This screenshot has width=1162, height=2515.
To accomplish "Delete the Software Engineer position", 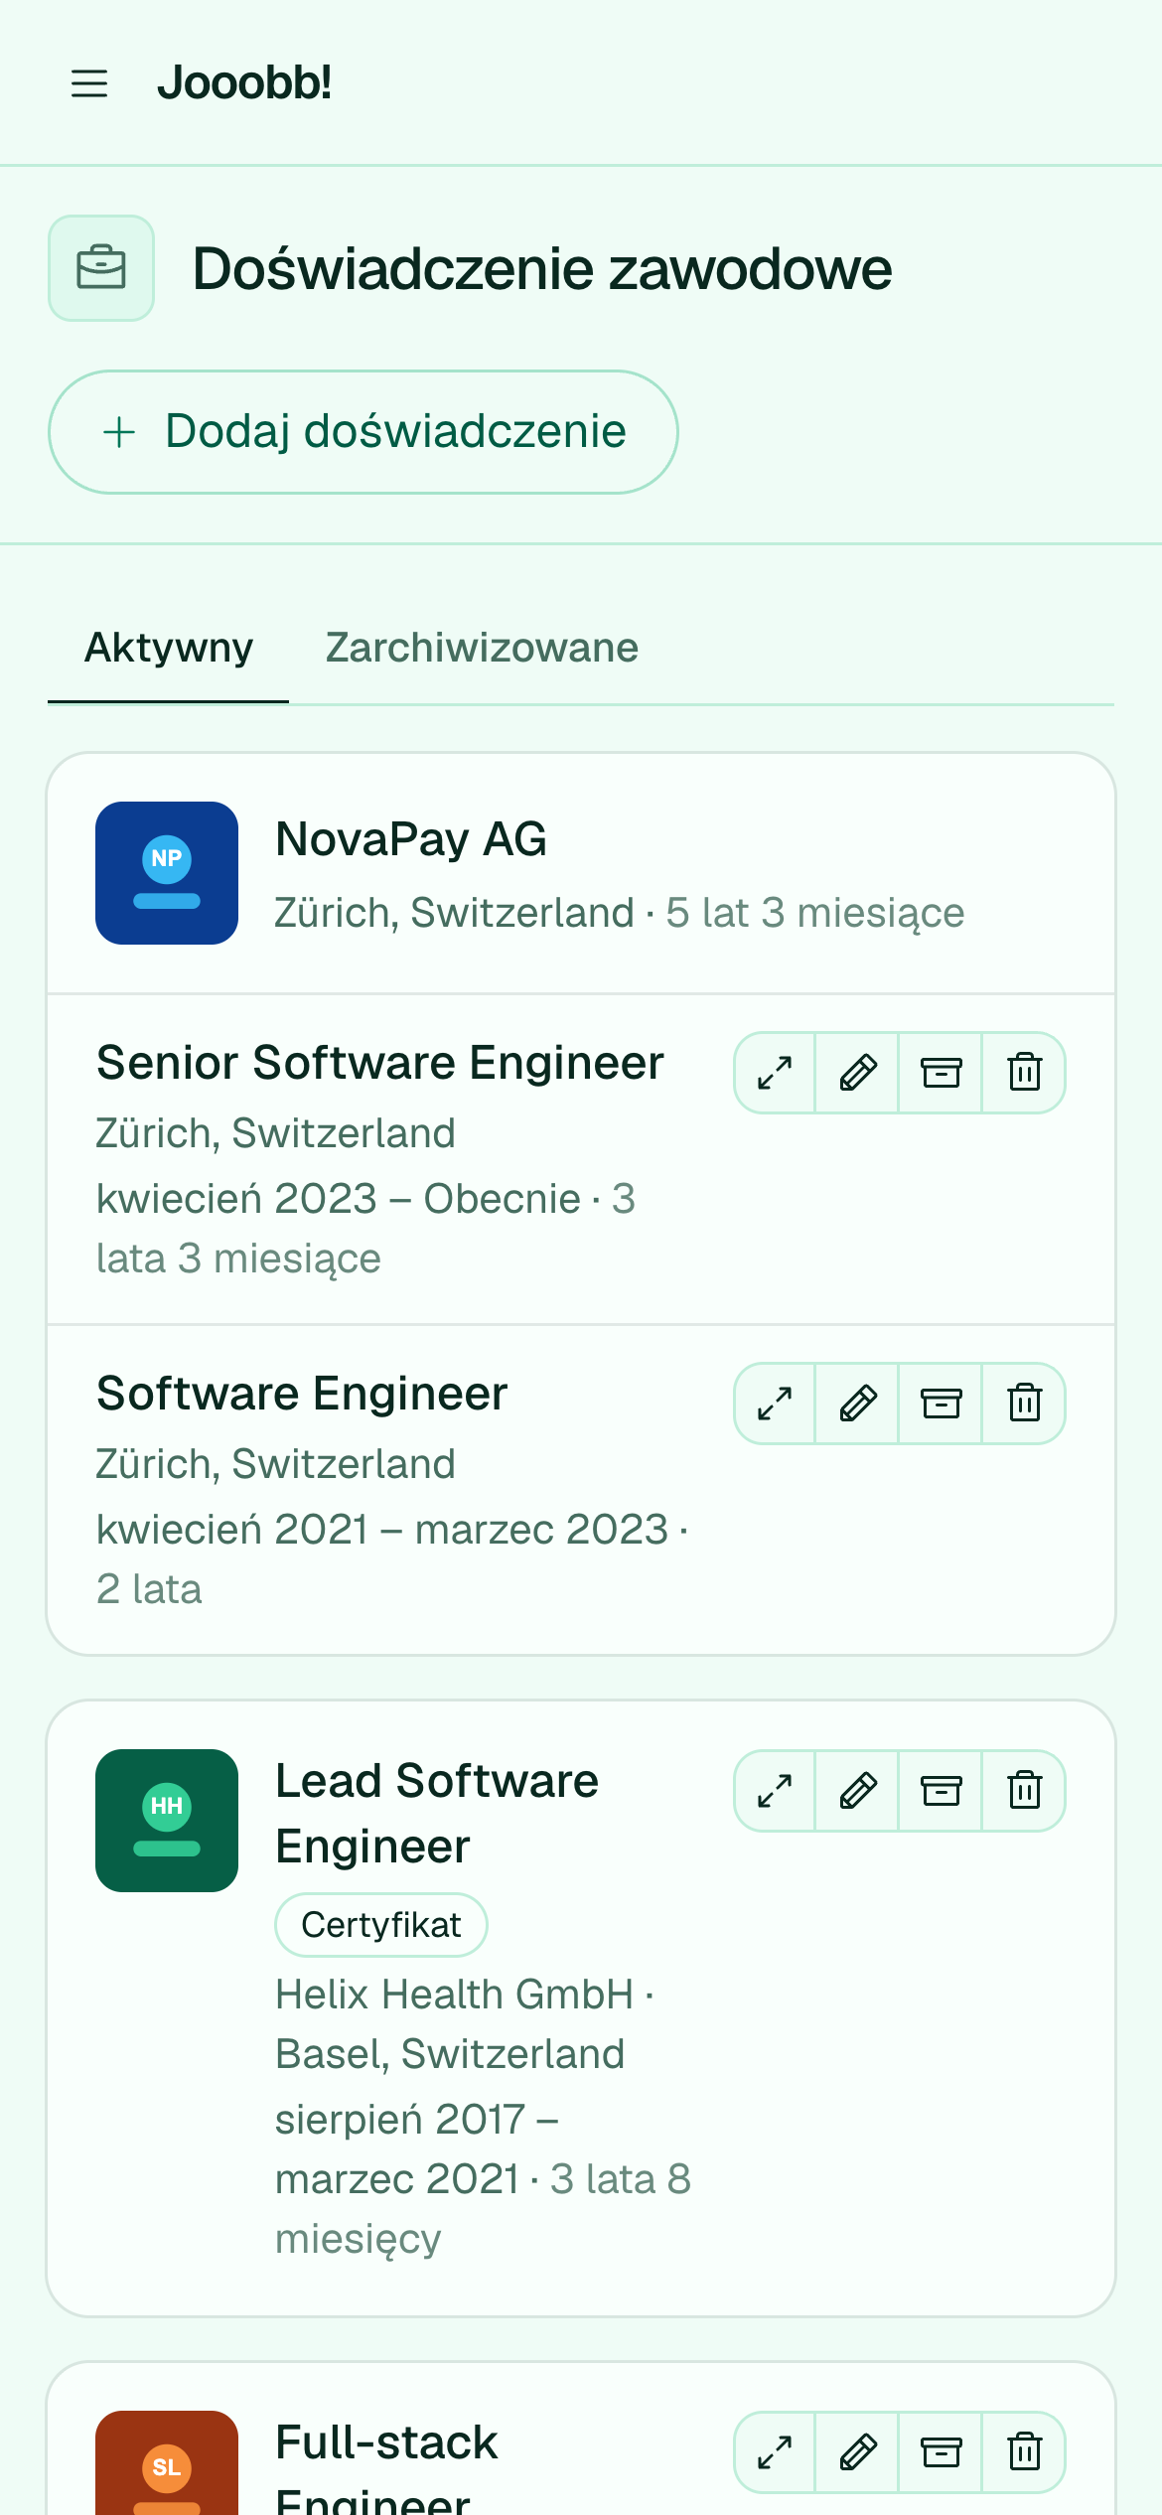I will (1024, 1404).
